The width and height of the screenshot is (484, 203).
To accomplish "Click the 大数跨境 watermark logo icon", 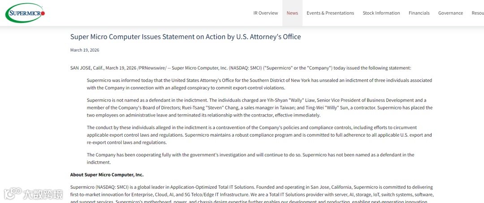I will point(13,194).
